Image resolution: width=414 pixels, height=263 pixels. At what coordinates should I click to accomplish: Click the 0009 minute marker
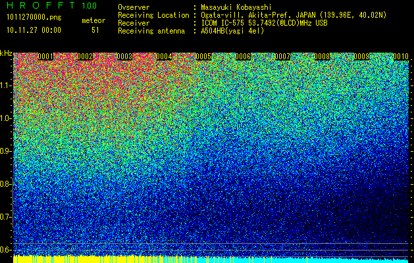pyautogui.click(x=361, y=57)
